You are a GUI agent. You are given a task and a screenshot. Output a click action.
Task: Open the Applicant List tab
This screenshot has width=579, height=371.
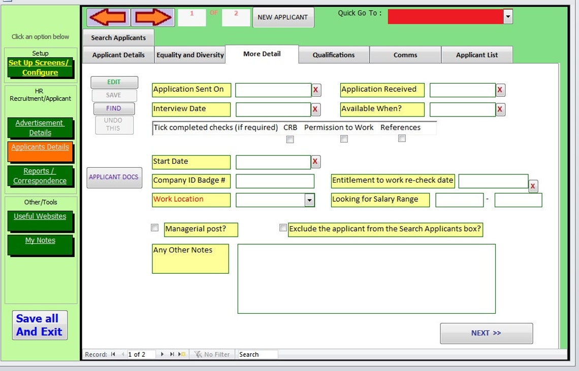click(x=477, y=55)
